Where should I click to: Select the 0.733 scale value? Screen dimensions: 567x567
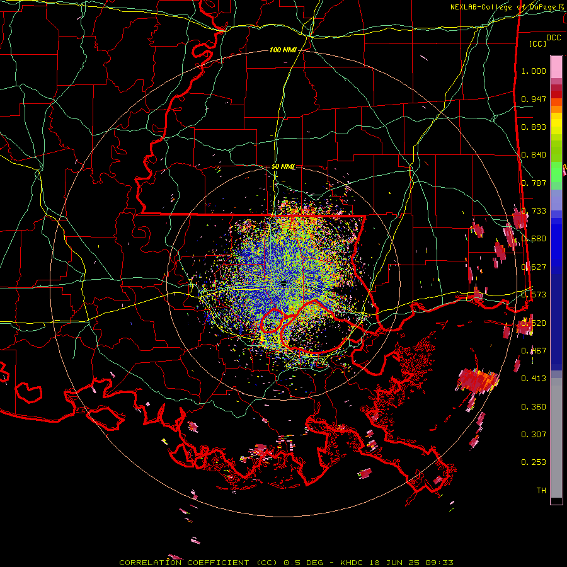534,211
